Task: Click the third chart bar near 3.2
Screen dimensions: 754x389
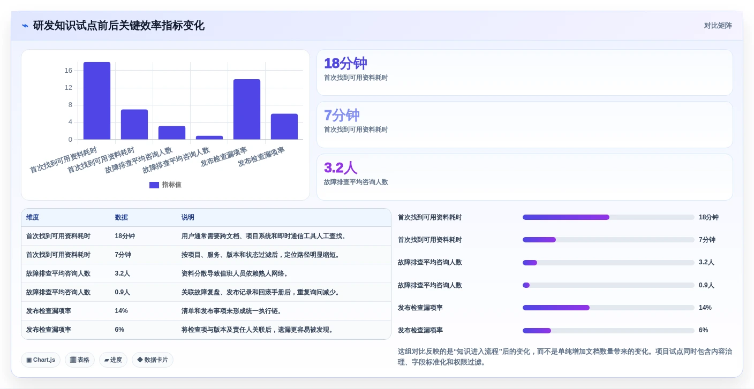Action: click(172, 133)
